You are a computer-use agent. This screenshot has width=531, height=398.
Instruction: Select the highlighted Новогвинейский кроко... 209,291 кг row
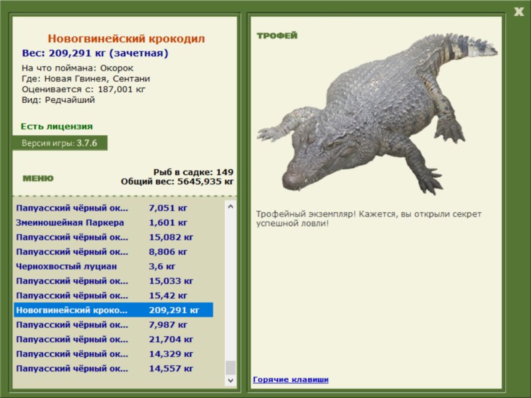pos(114,310)
